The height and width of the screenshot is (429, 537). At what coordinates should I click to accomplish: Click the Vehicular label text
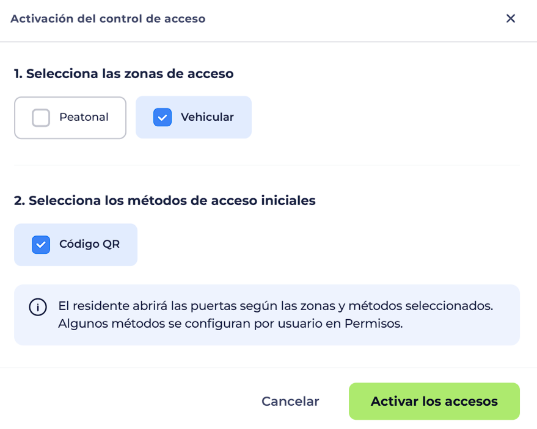(207, 117)
